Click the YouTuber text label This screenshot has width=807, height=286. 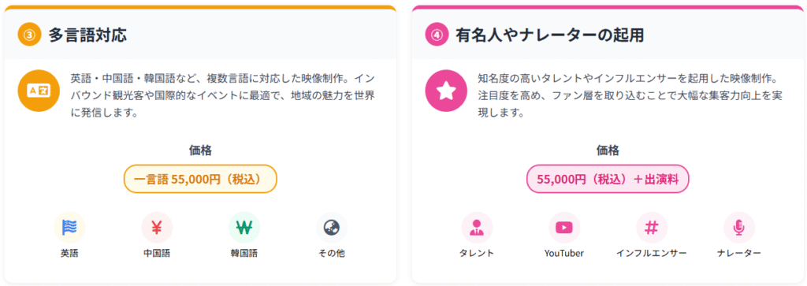(x=564, y=254)
